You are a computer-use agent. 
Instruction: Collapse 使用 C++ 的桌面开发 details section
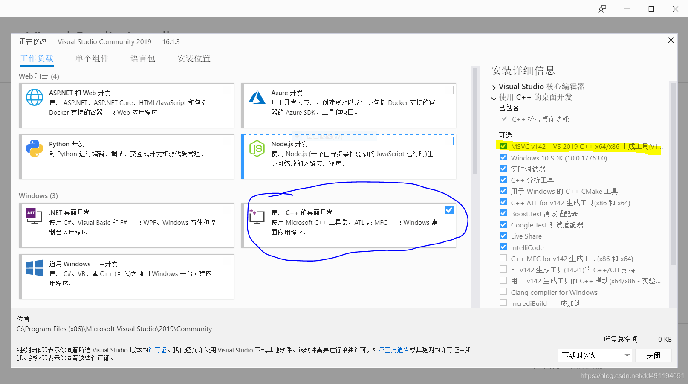coord(494,98)
